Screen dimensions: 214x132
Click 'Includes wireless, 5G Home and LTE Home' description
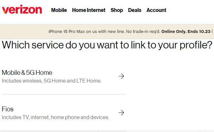pos(52,81)
